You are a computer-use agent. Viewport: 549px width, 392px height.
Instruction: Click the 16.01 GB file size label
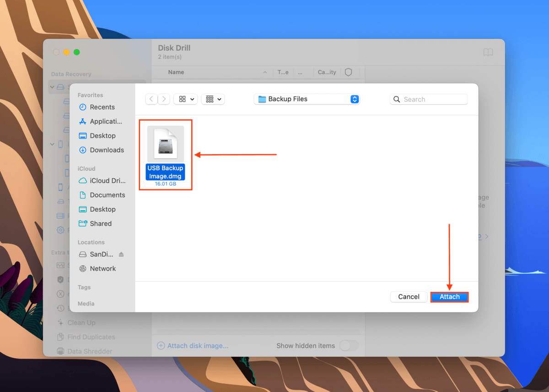coord(165,184)
